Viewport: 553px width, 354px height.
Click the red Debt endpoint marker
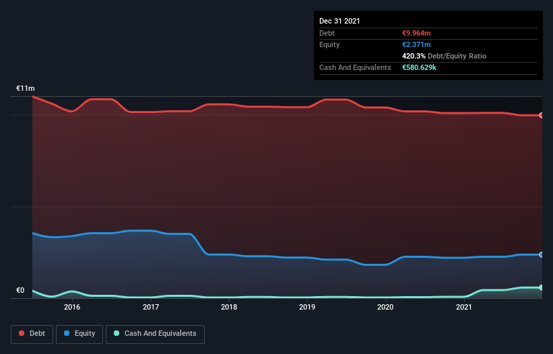pos(542,115)
